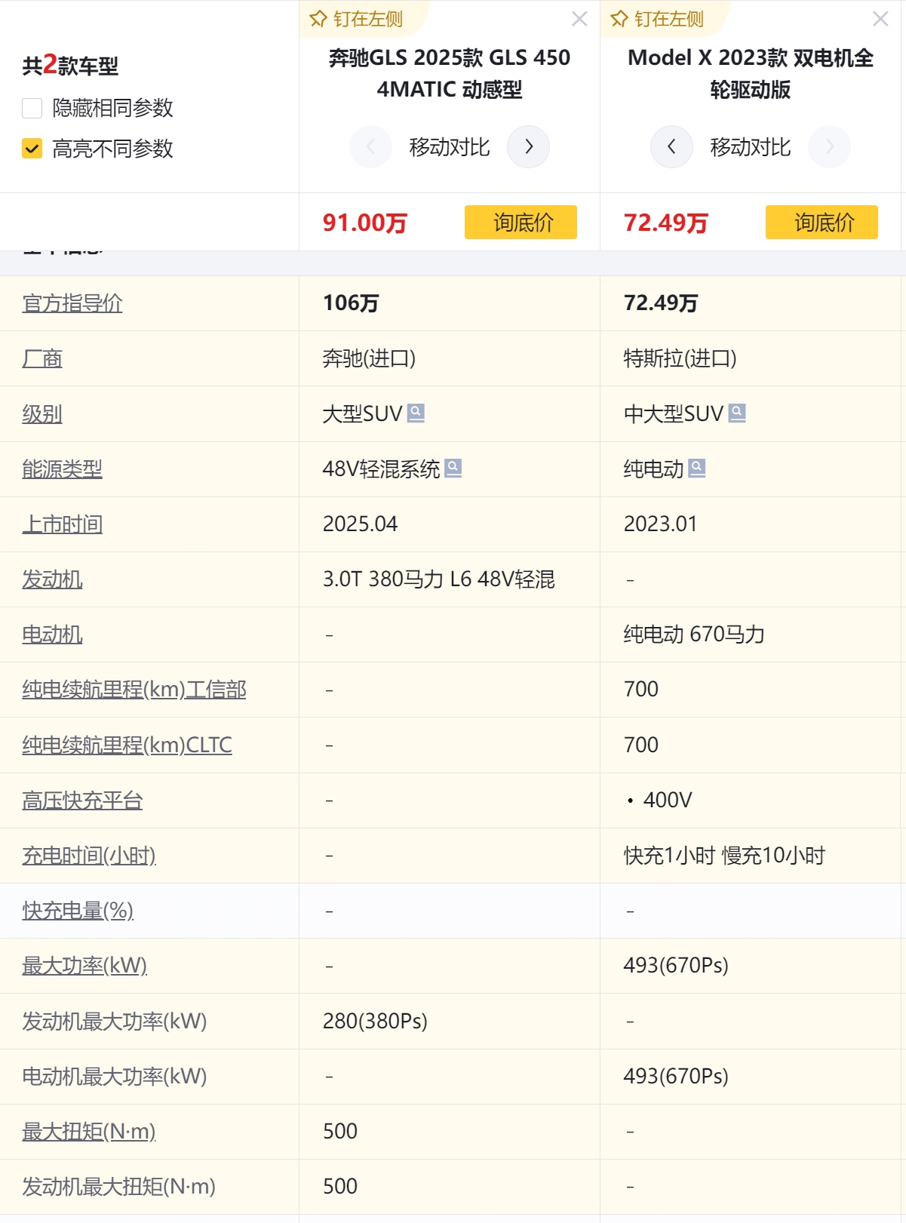Uncheck the 高亮不同参数 checkbox
The width and height of the screenshot is (906, 1223).
tap(32, 149)
